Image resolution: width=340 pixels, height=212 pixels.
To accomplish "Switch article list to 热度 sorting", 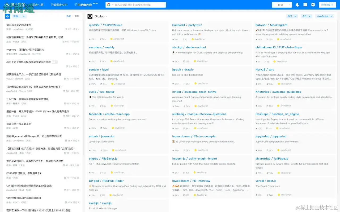I will click(x=69, y=16).
